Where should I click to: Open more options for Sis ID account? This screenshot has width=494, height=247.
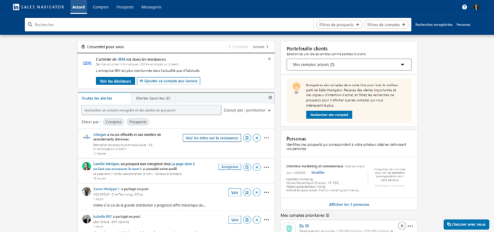(x=410, y=226)
